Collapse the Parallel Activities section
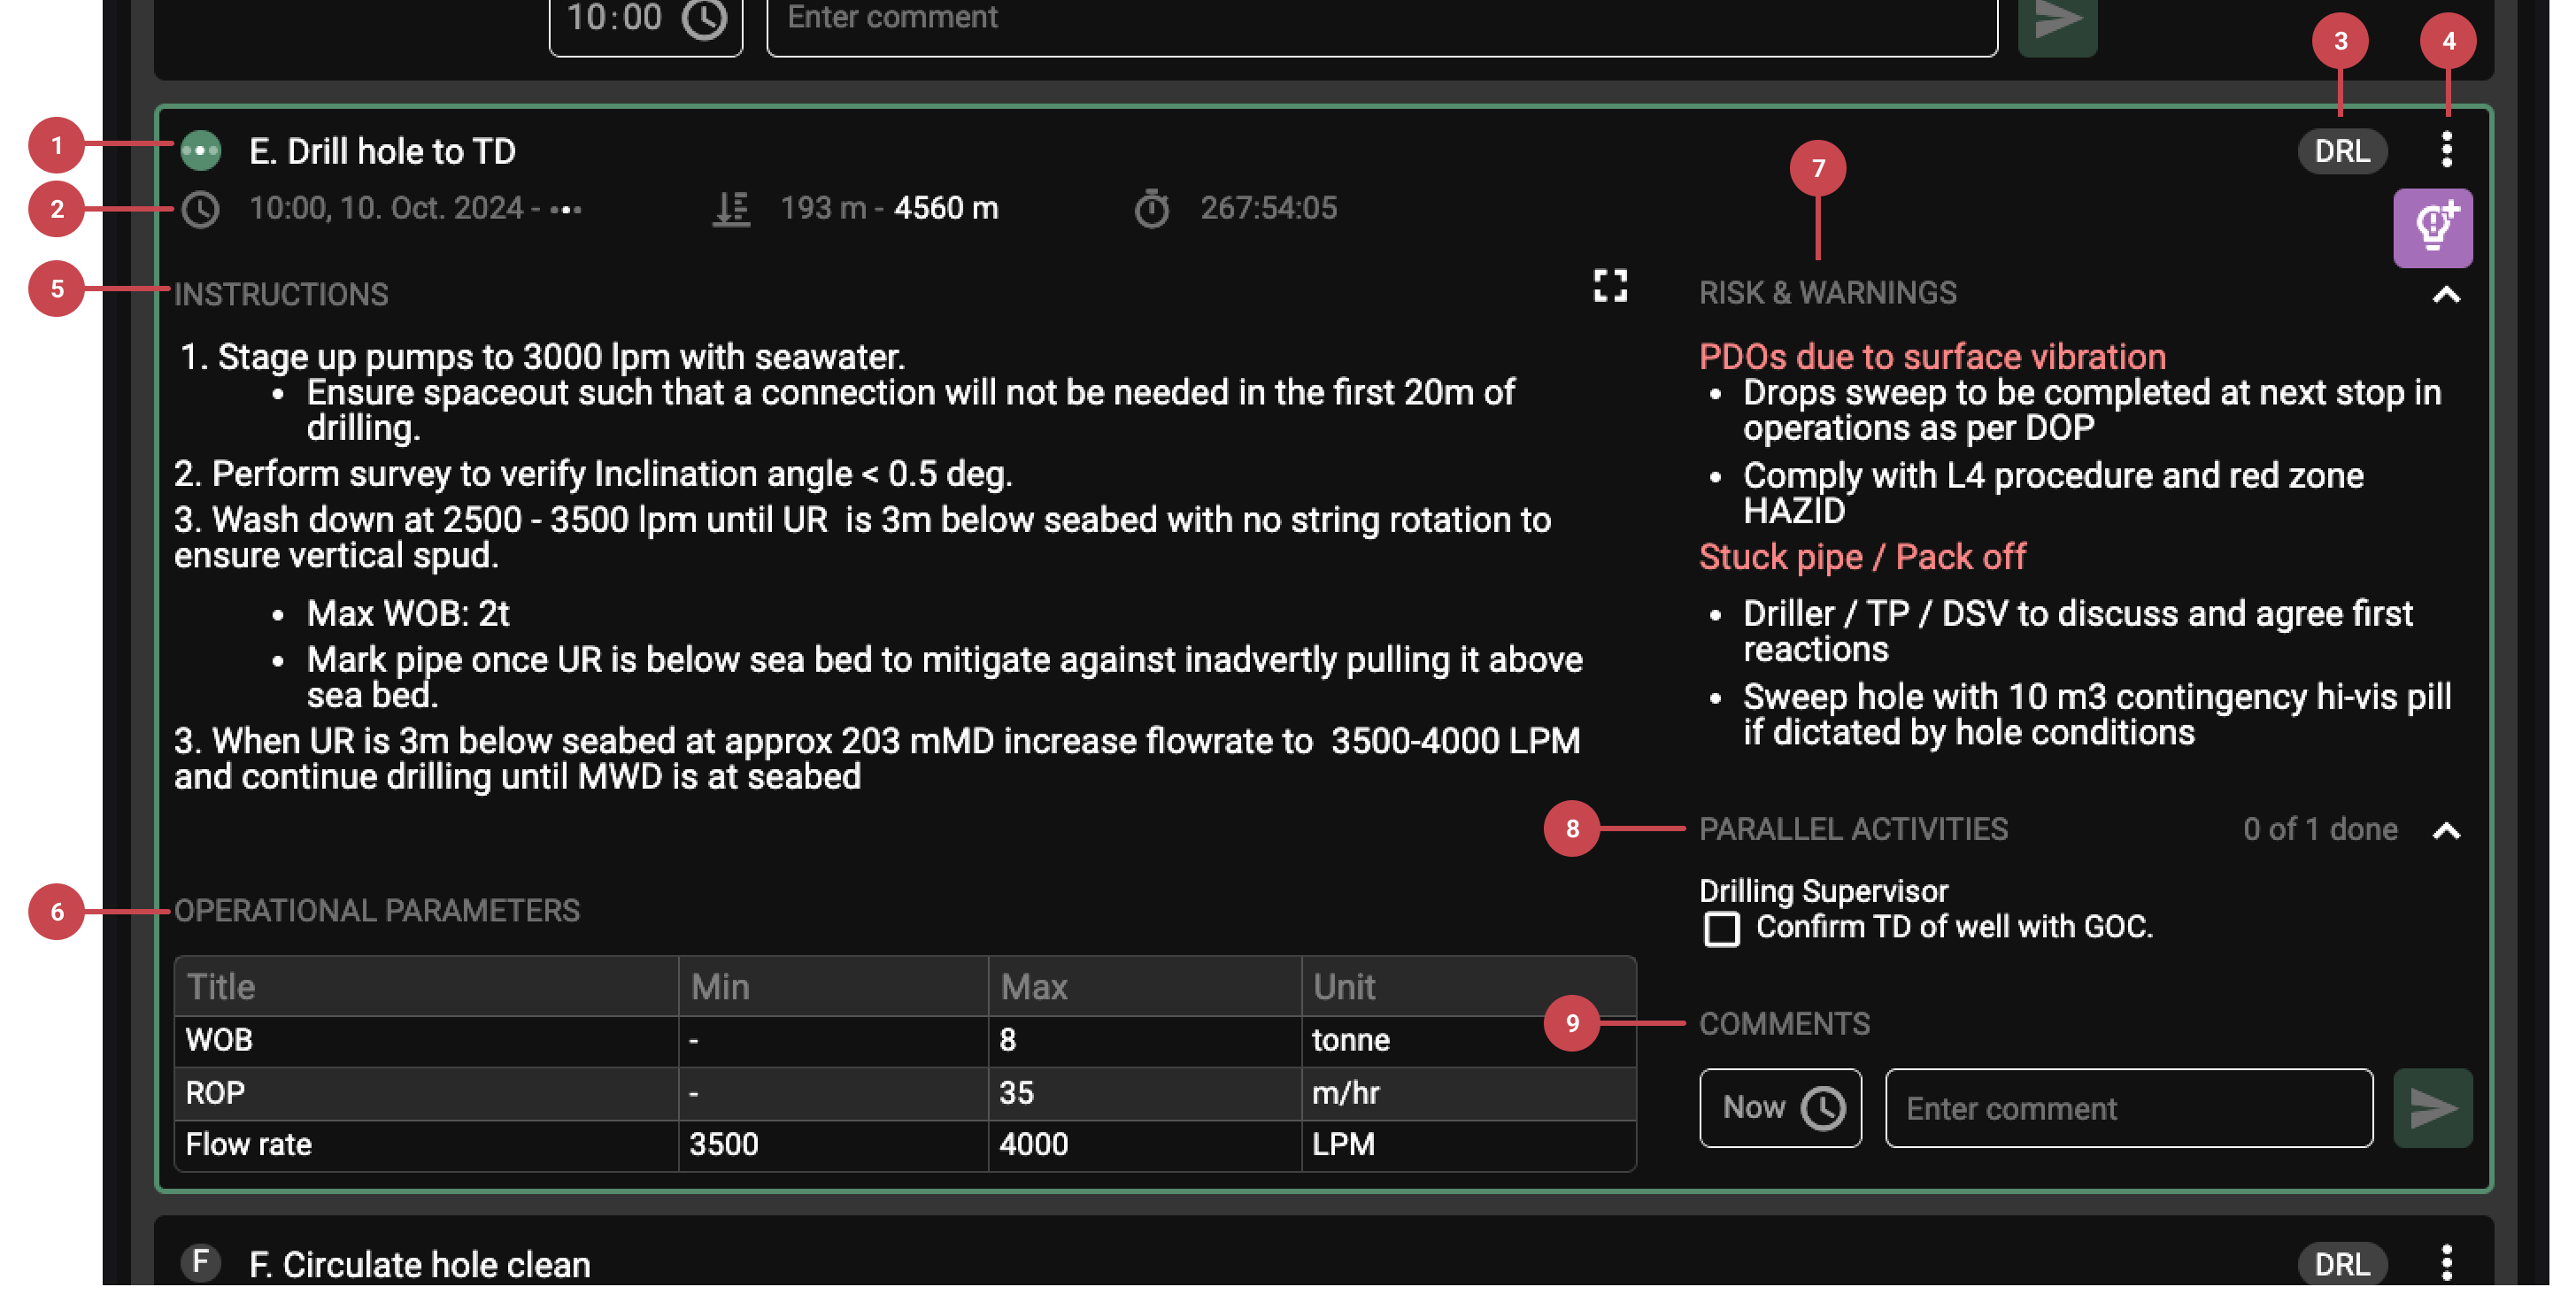 pos(2446,831)
